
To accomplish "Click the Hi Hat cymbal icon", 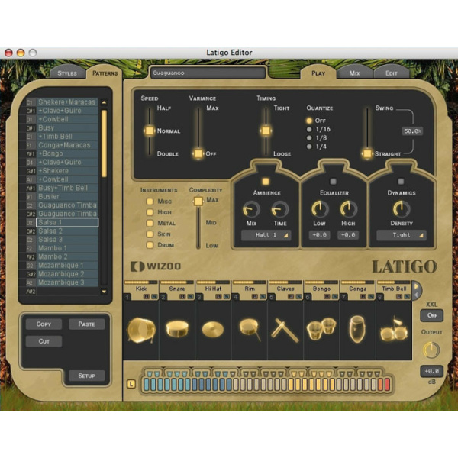I will click(213, 330).
